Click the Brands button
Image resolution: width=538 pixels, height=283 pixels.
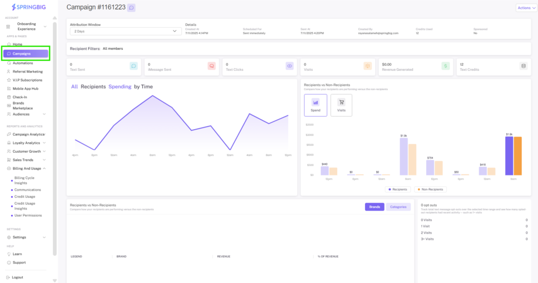(374, 207)
